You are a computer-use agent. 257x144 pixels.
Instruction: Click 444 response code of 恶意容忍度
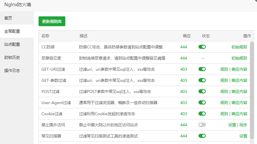[x=184, y=58]
